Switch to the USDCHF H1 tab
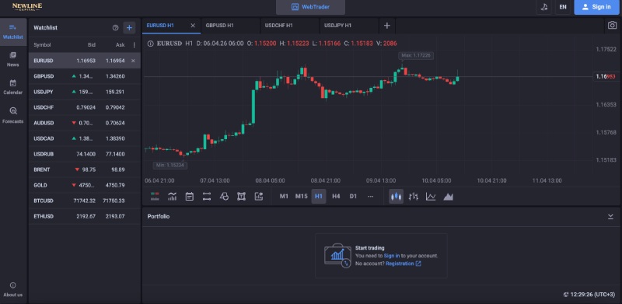This screenshot has height=304, width=622. click(x=289, y=26)
